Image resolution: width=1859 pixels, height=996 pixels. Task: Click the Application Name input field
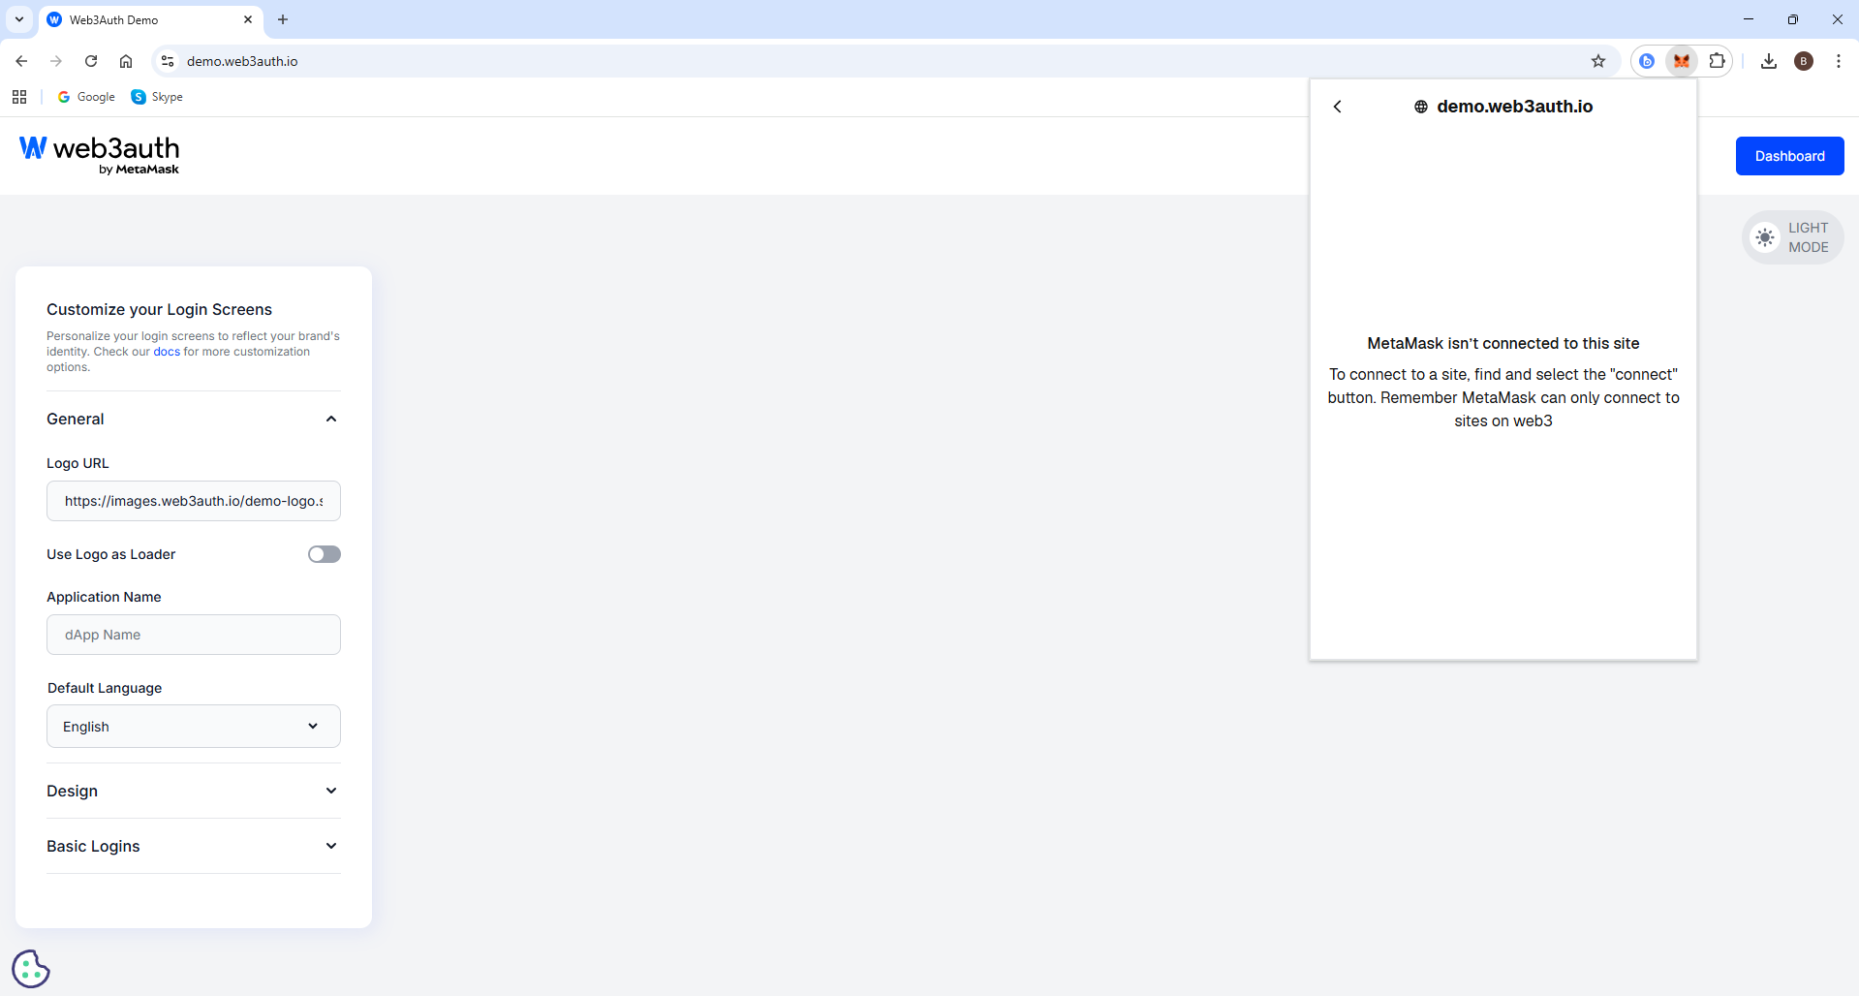194,635
